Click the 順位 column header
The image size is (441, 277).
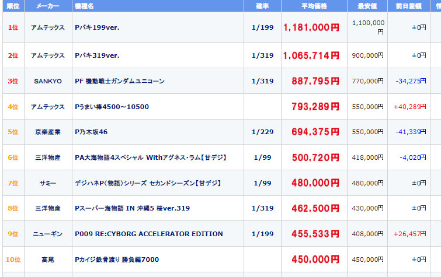12,6
